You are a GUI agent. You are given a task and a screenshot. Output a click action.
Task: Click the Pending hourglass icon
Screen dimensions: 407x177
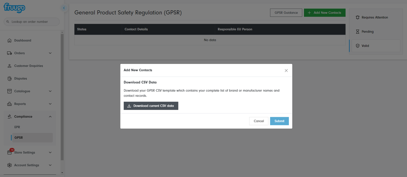357,32
